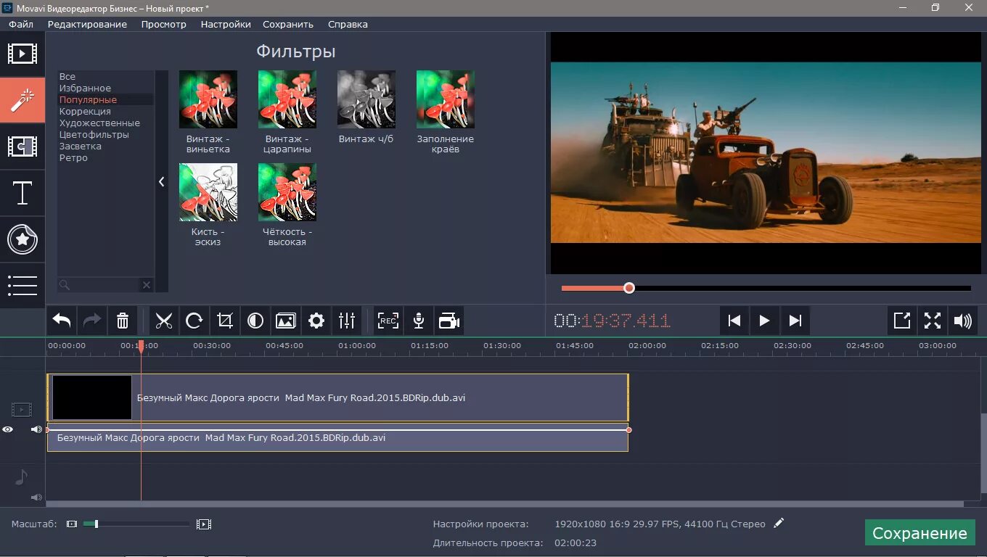Select the Mad Max video clip on timeline
The width and height of the screenshot is (987, 557).
click(x=337, y=397)
